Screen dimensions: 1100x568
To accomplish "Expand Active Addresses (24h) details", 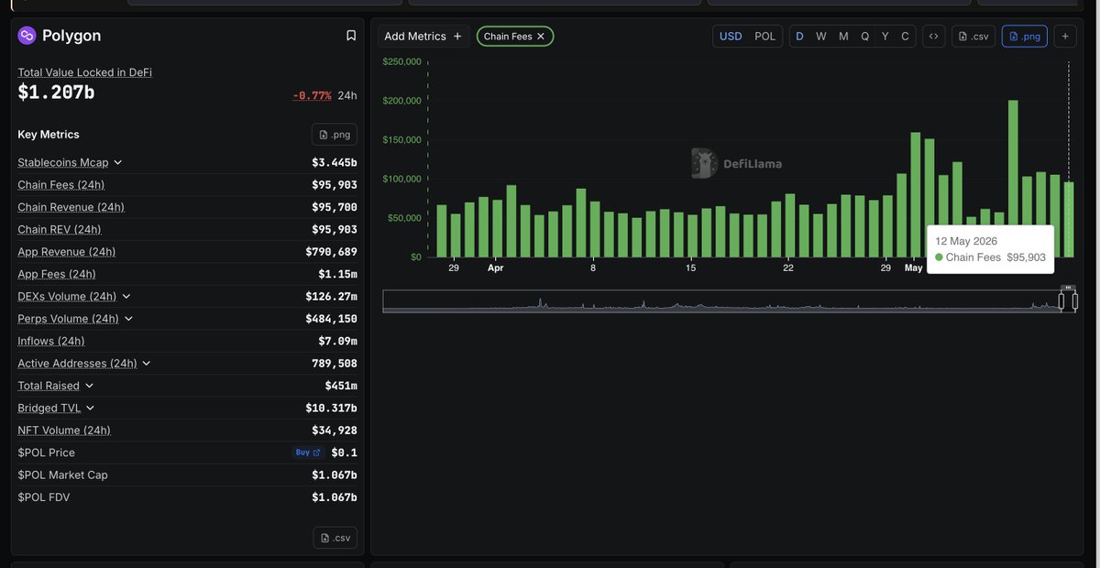I will pyautogui.click(x=147, y=364).
